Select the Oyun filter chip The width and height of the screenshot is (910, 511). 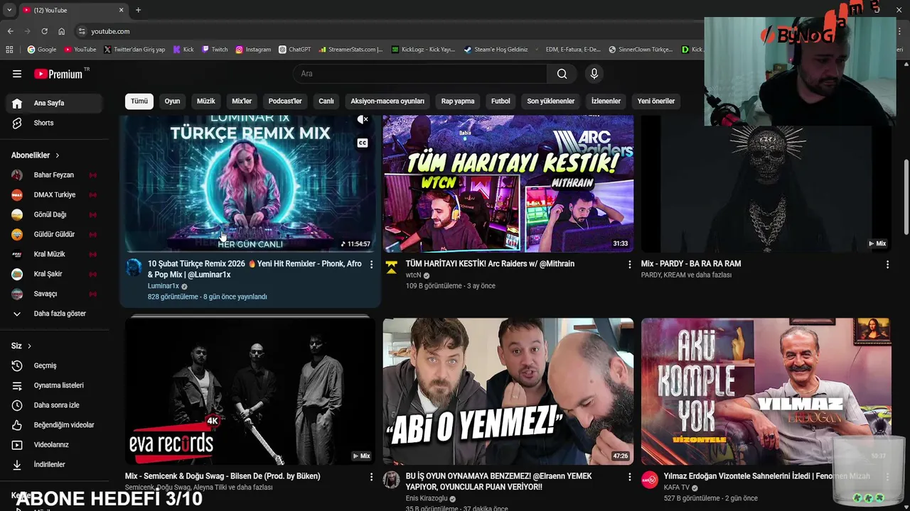pos(172,101)
